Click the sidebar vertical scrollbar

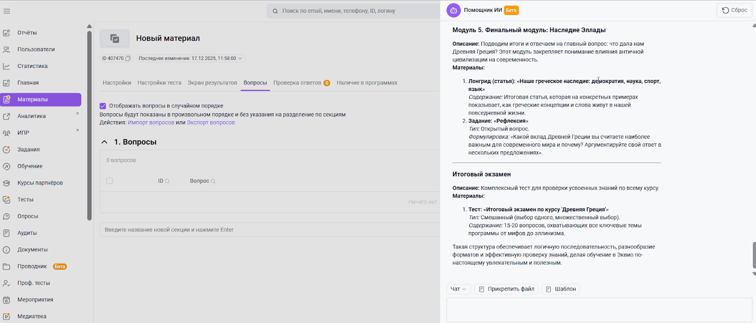click(89, 125)
